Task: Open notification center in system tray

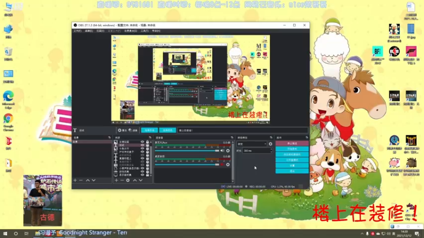Action: click(417, 234)
